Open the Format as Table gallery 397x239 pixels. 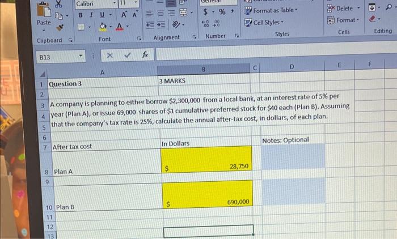coord(271,10)
